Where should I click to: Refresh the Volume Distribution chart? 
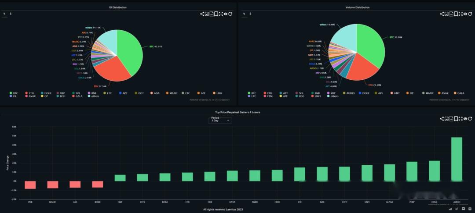click(x=470, y=14)
